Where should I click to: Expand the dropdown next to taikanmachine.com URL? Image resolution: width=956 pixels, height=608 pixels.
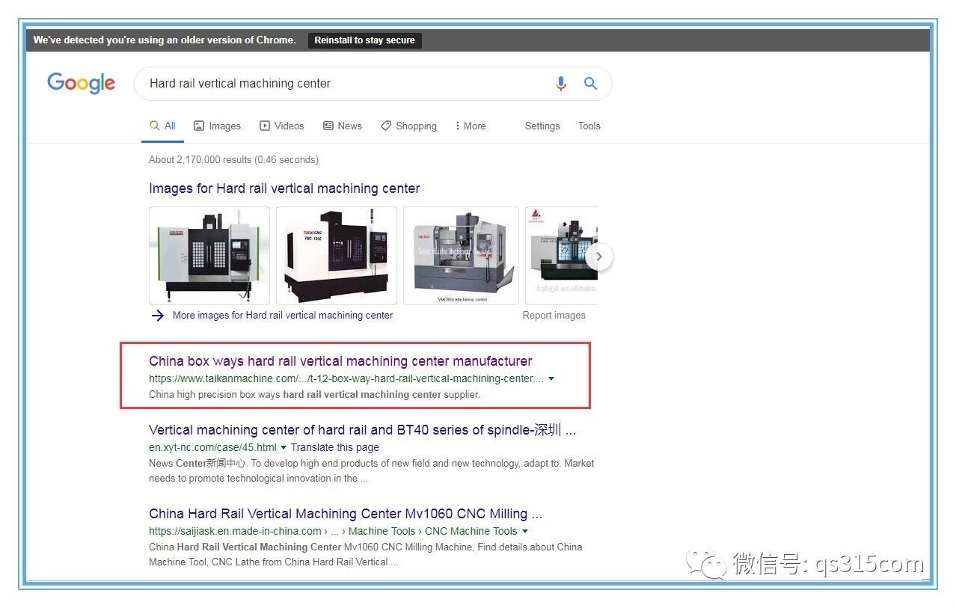coord(551,378)
